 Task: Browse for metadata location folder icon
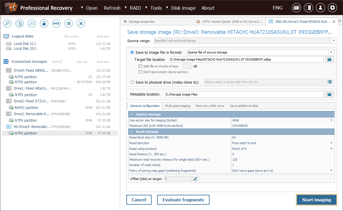(x=330, y=94)
